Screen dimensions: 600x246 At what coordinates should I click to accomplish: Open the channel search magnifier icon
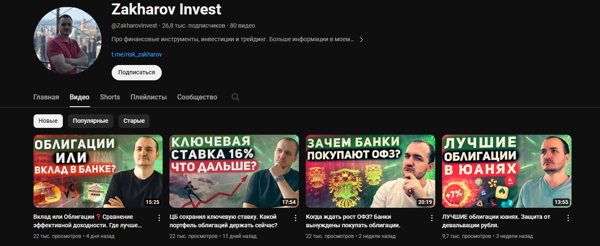click(x=235, y=97)
